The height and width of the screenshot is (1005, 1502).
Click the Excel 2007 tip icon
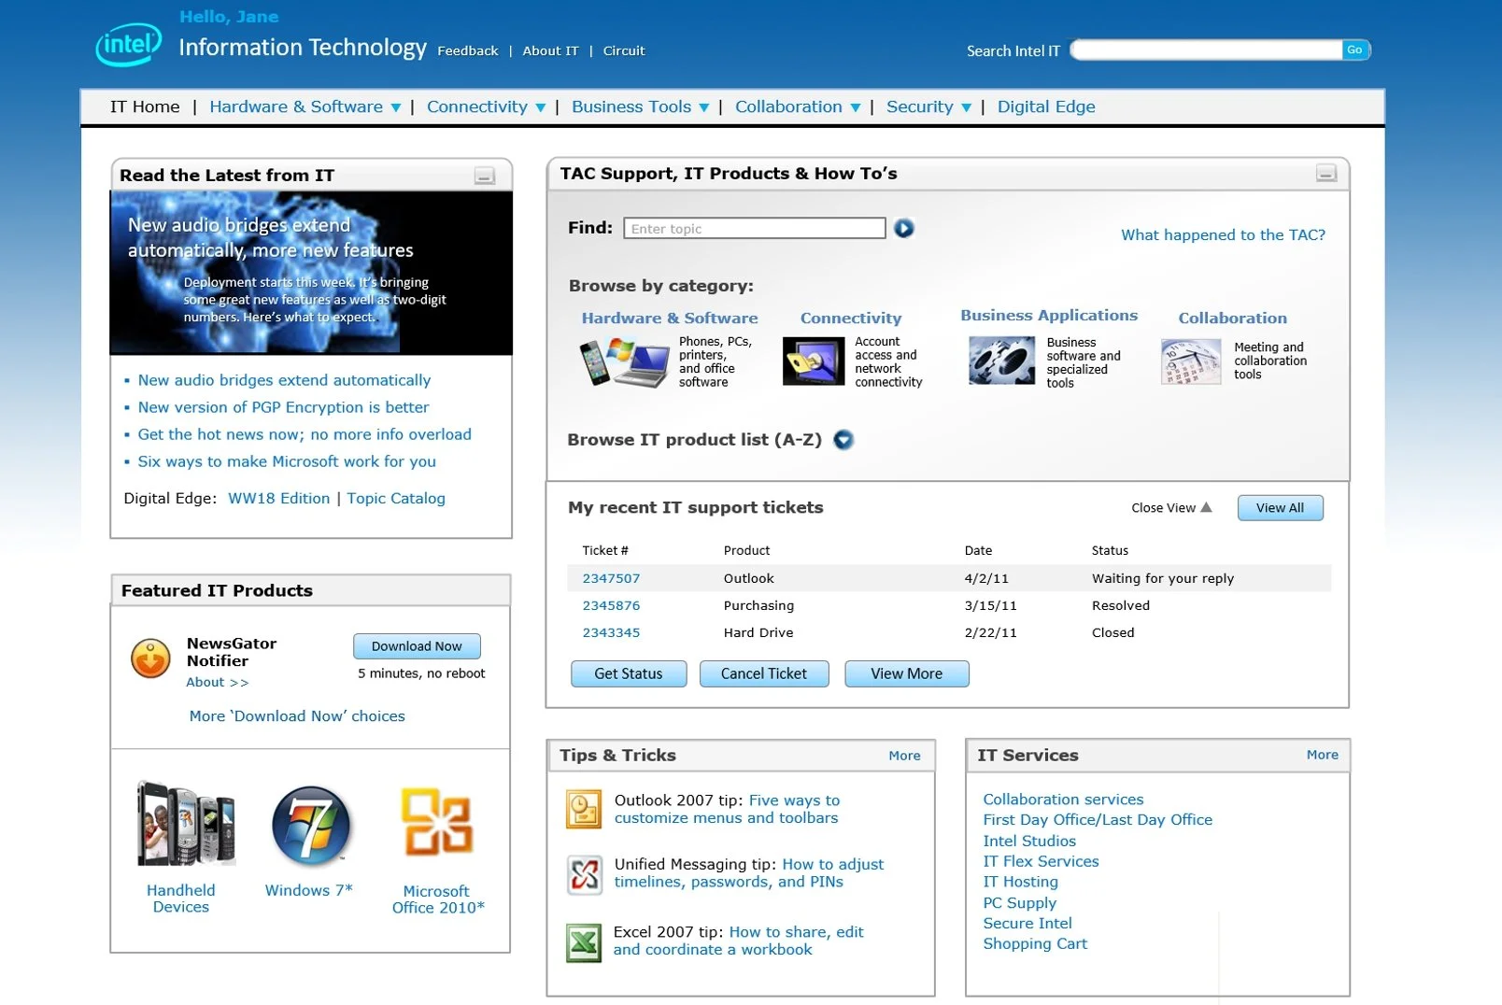pos(584,942)
